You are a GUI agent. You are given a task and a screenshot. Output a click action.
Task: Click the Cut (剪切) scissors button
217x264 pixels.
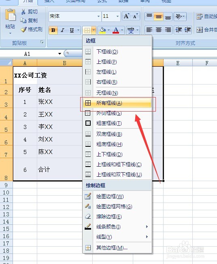coord(29,12)
